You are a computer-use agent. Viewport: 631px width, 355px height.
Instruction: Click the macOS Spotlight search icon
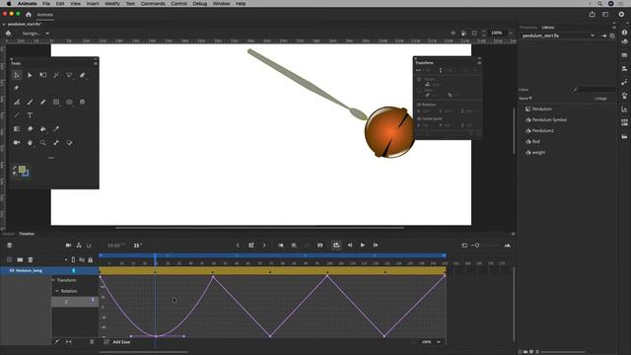click(x=599, y=4)
